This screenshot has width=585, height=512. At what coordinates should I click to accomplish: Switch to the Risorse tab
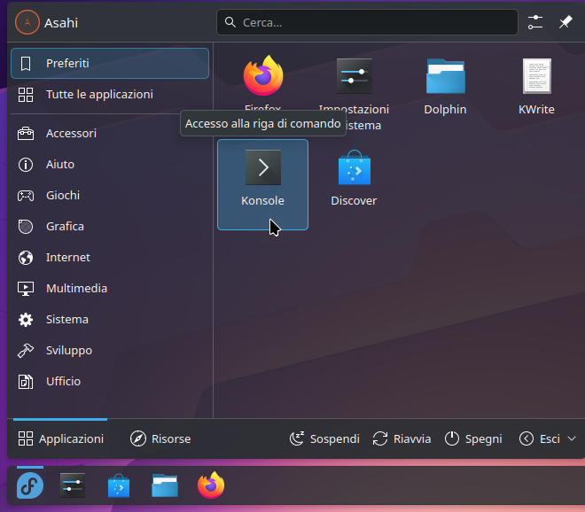[x=160, y=438]
